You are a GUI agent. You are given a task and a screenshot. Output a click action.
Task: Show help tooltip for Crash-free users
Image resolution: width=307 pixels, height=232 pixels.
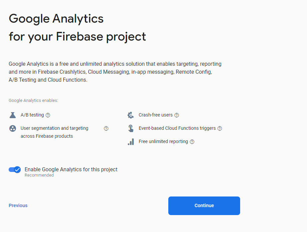point(177,115)
